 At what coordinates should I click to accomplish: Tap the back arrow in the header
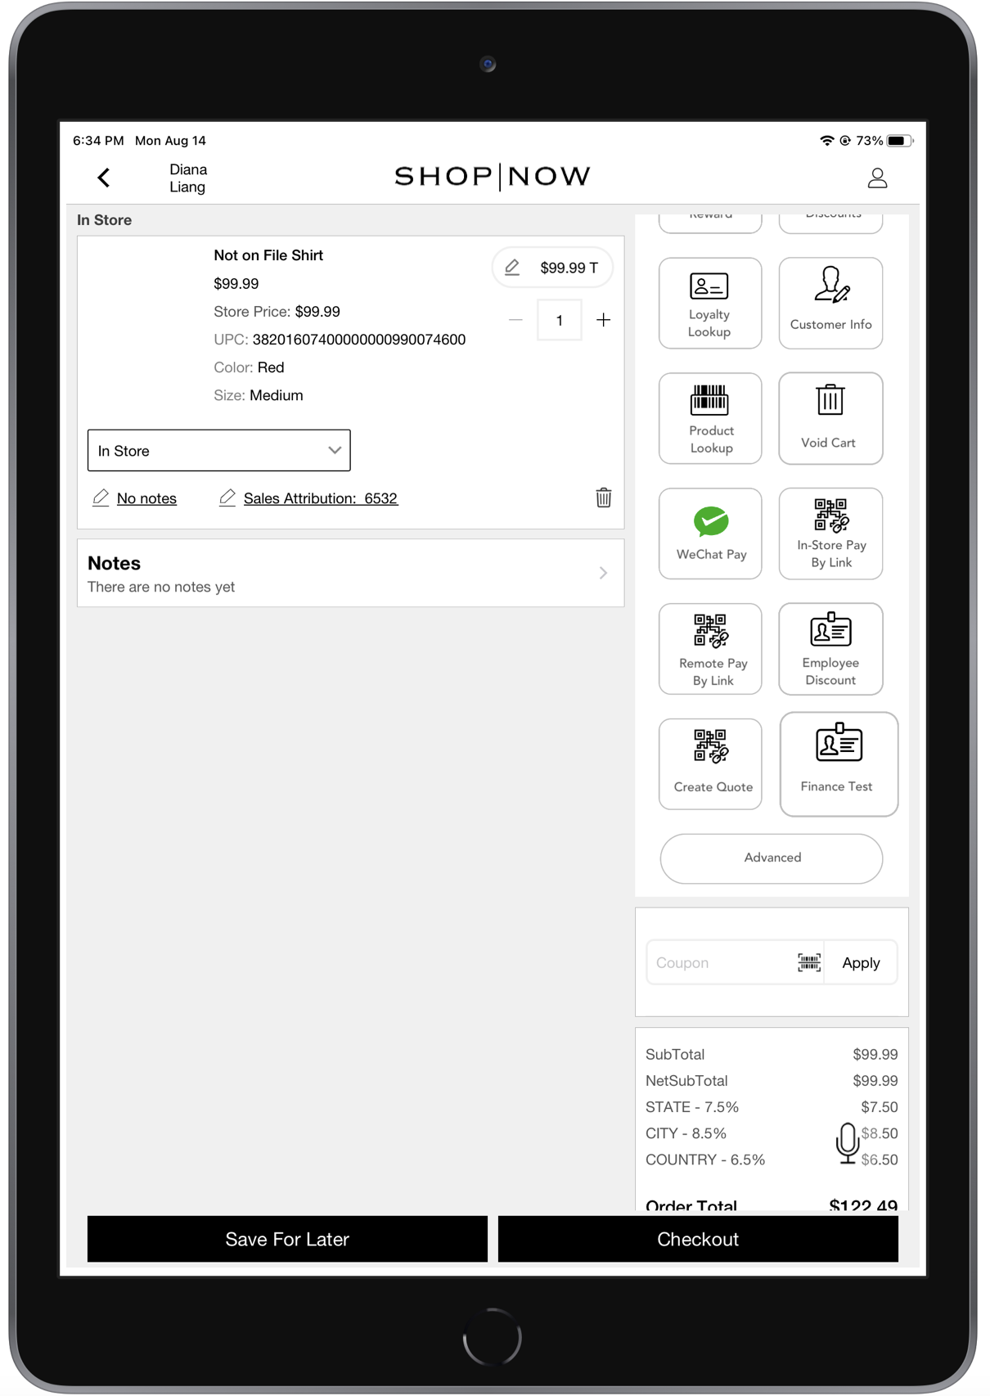point(104,178)
